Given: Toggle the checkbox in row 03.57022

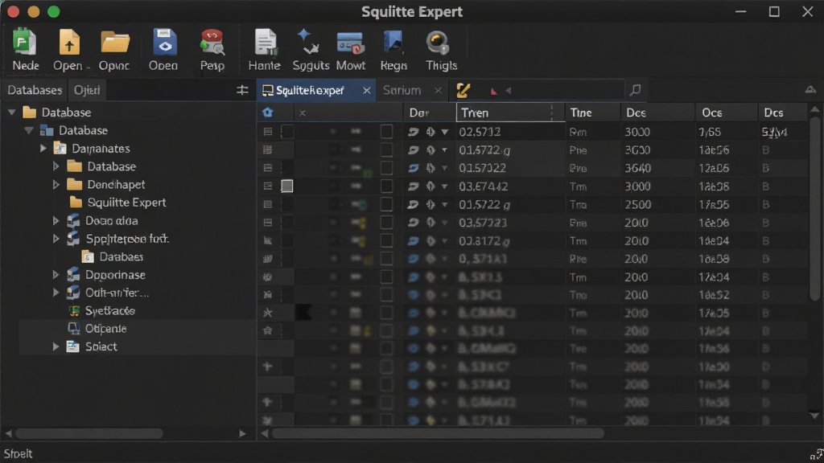Looking at the screenshot, I should 386,168.
